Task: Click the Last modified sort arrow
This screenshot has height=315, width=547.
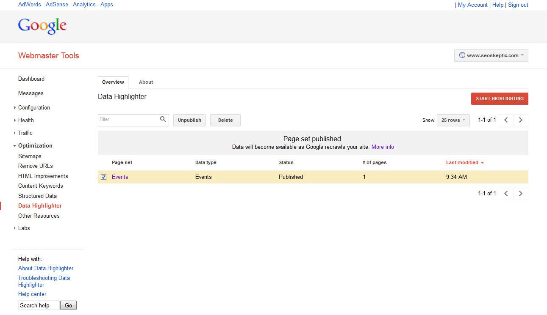Action: pos(482,163)
